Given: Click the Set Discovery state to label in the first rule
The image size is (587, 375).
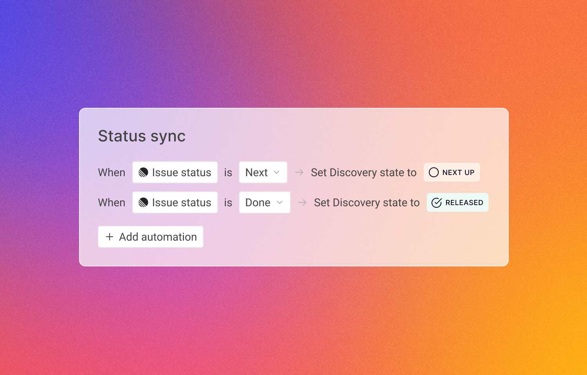Looking at the screenshot, I should click(364, 172).
